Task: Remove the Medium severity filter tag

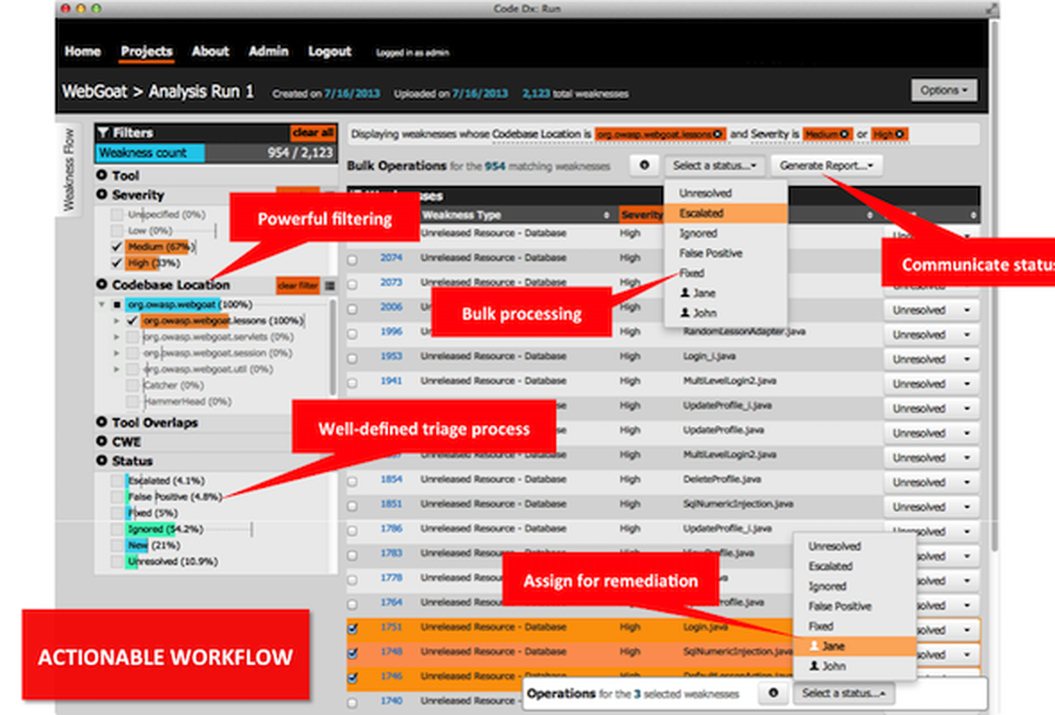Action: click(x=844, y=134)
